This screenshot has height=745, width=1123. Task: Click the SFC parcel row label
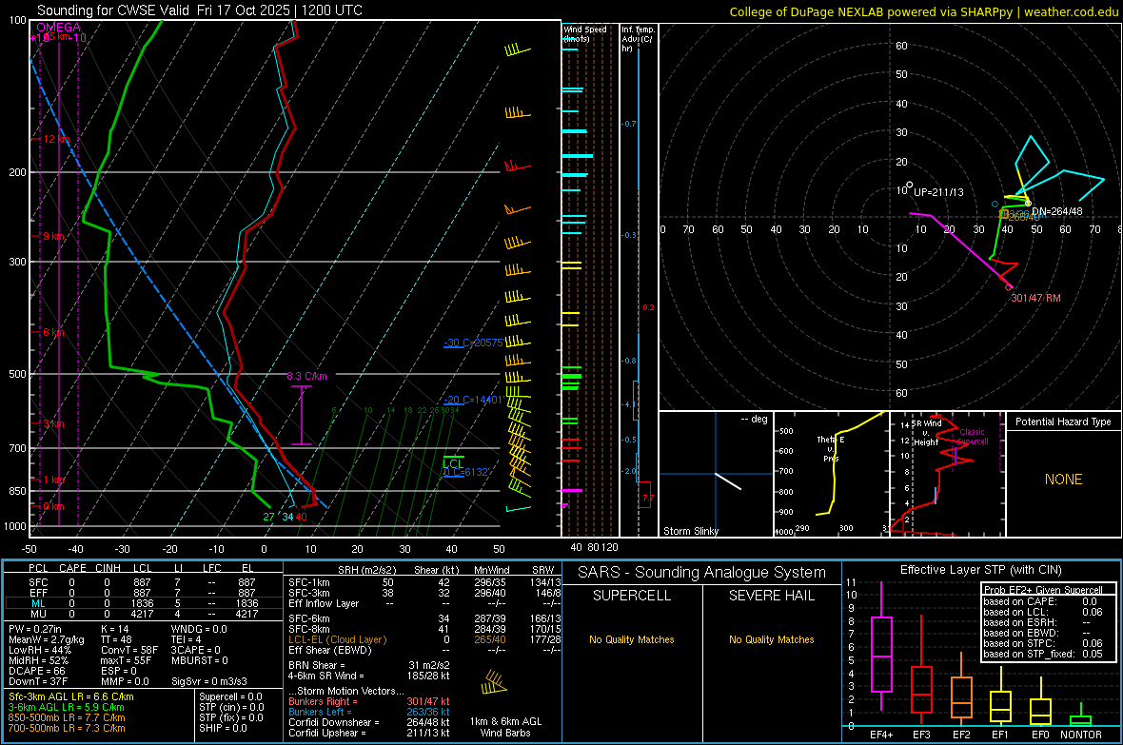tap(38, 582)
